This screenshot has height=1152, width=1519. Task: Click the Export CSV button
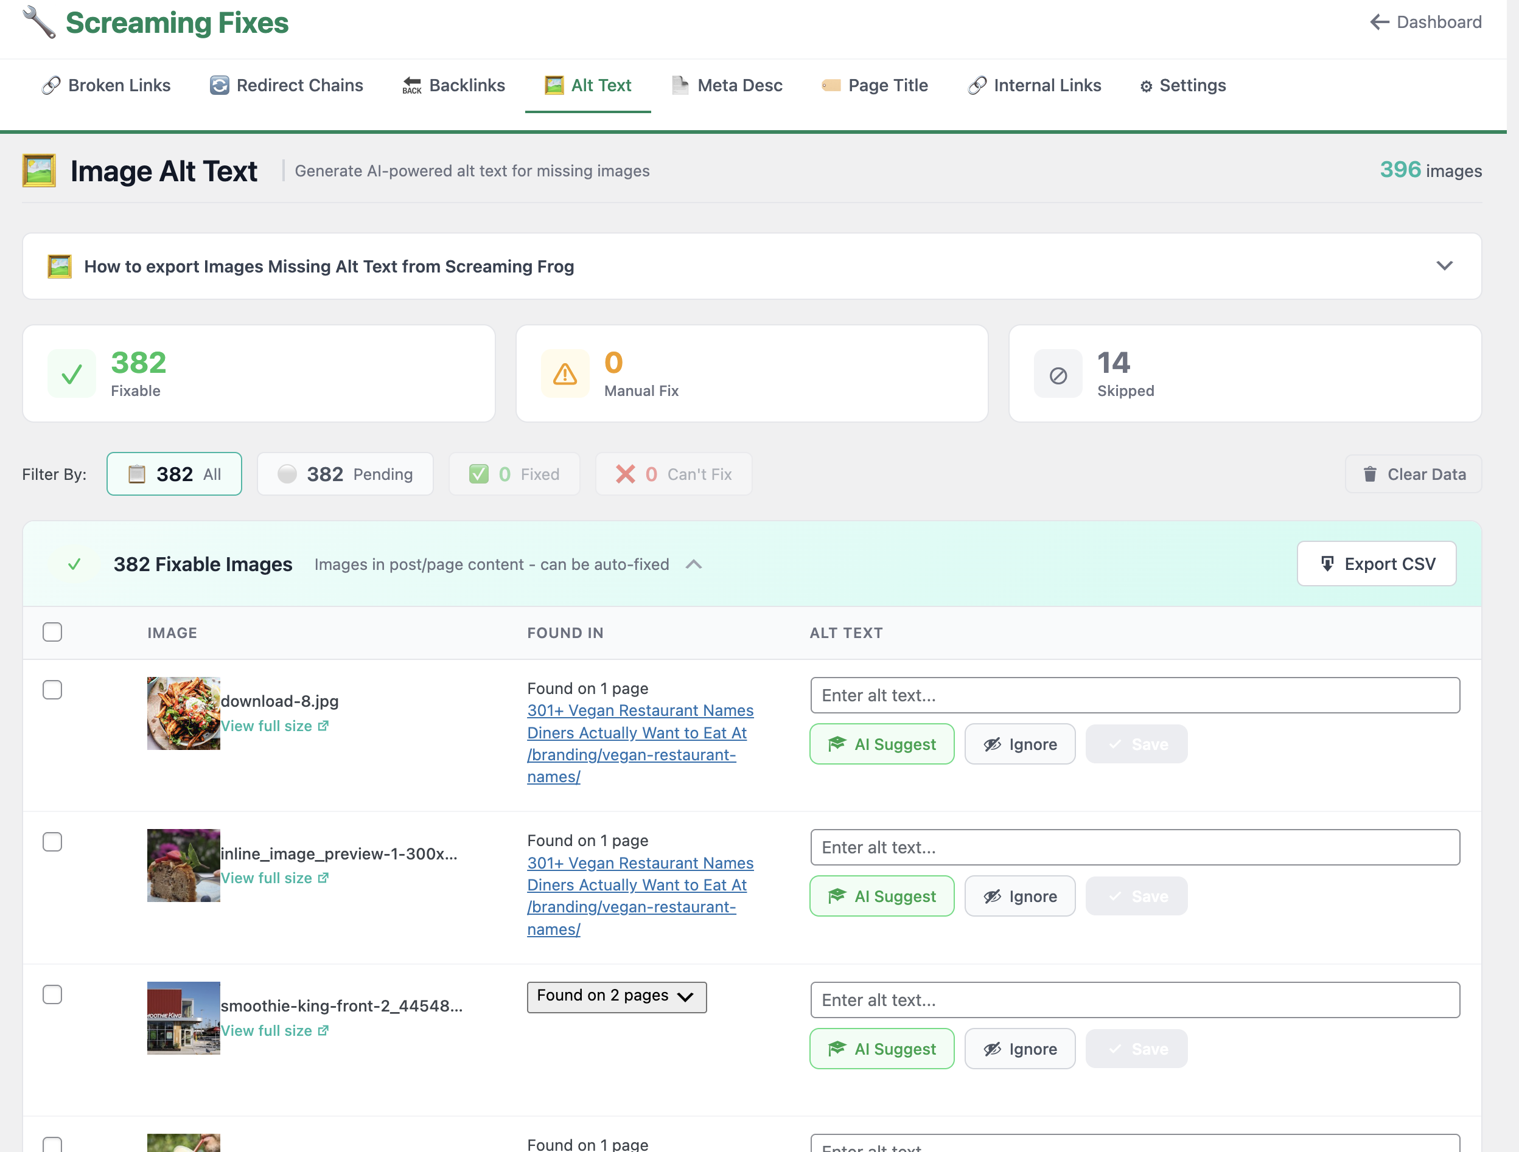tap(1376, 563)
